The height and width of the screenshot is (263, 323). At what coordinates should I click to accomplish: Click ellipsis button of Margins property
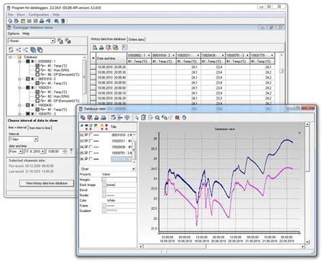tap(104, 180)
